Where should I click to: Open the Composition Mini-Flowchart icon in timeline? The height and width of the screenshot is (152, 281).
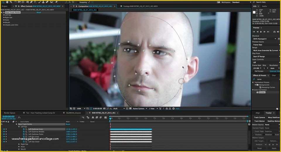[x=83, y=117]
